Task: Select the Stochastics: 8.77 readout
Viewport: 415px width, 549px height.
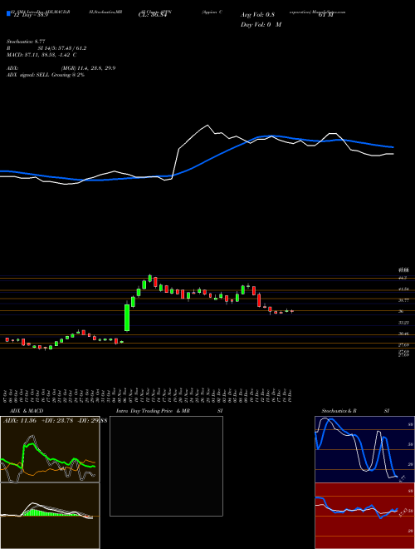Action: (x=26, y=42)
